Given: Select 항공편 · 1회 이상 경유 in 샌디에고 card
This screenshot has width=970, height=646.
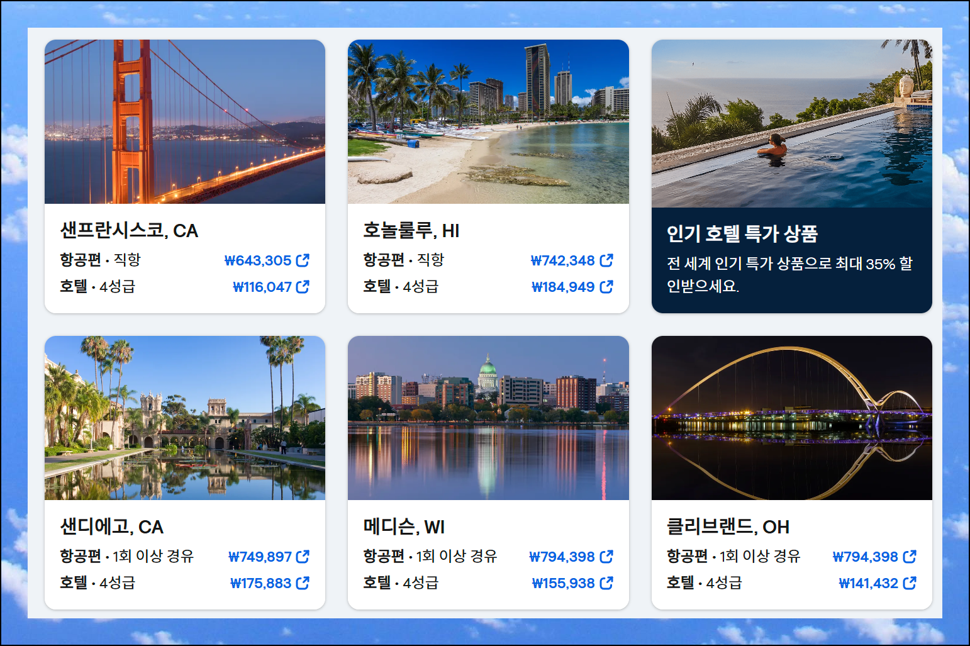Looking at the screenshot, I should (127, 556).
